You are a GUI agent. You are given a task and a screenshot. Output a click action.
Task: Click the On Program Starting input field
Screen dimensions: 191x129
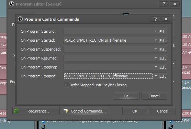coord(109,31)
